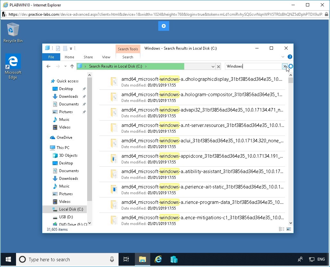
Task: Open pinned Documents under Quick access
Action: point(69,104)
